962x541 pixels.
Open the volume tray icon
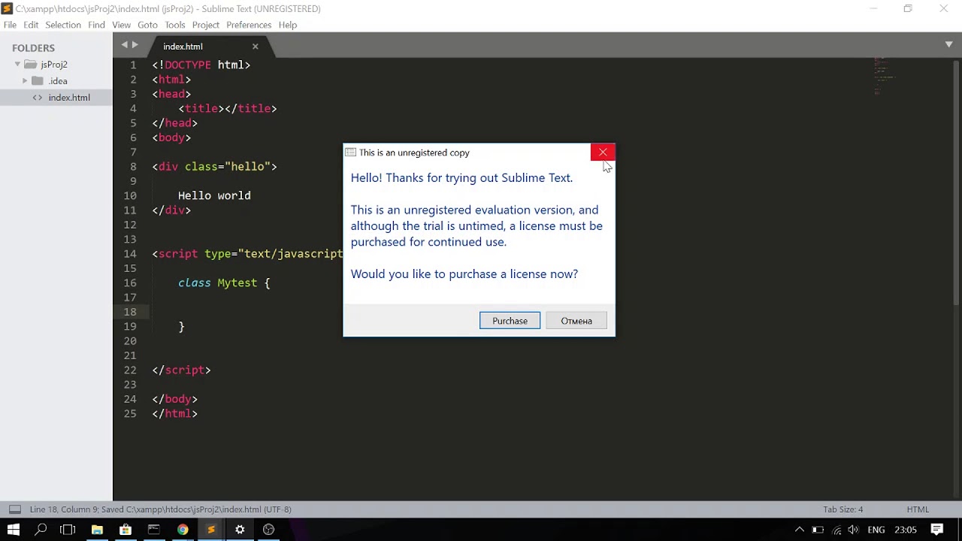[854, 530]
